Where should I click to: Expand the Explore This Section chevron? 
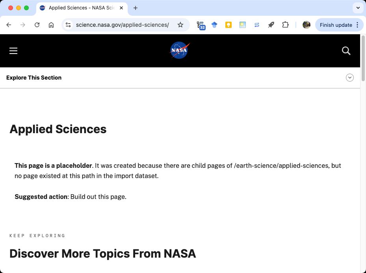click(350, 78)
